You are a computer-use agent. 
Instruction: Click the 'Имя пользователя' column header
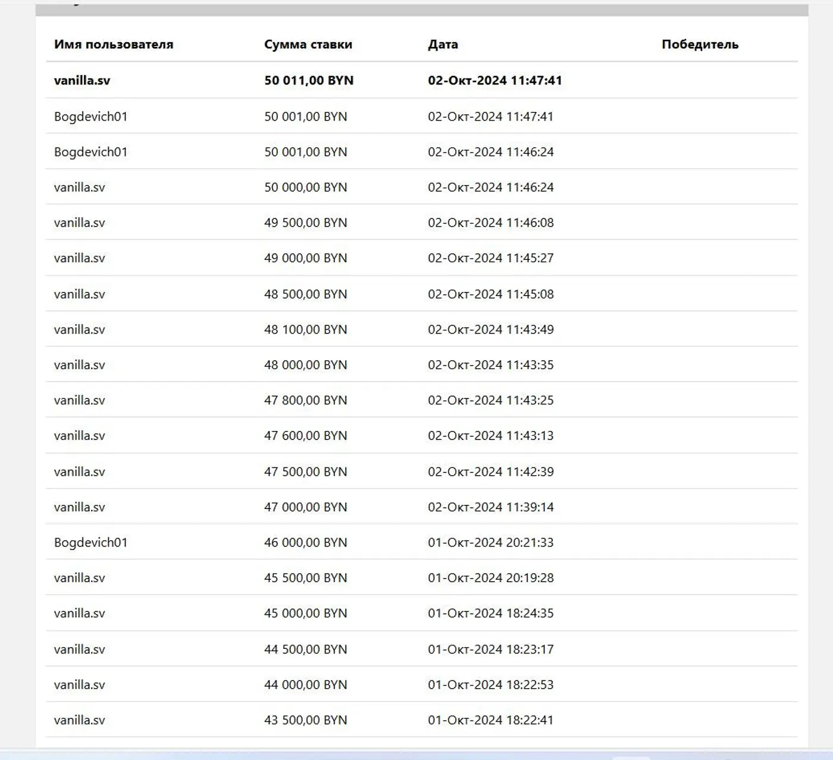pos(113,45)
